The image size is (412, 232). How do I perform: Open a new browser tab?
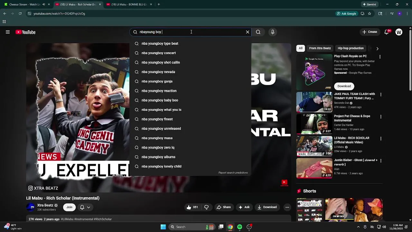pyautogui.click(x=159, y=5)
